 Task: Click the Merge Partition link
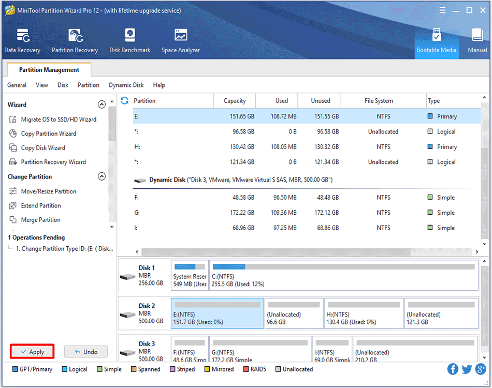(x=40, y=220)
